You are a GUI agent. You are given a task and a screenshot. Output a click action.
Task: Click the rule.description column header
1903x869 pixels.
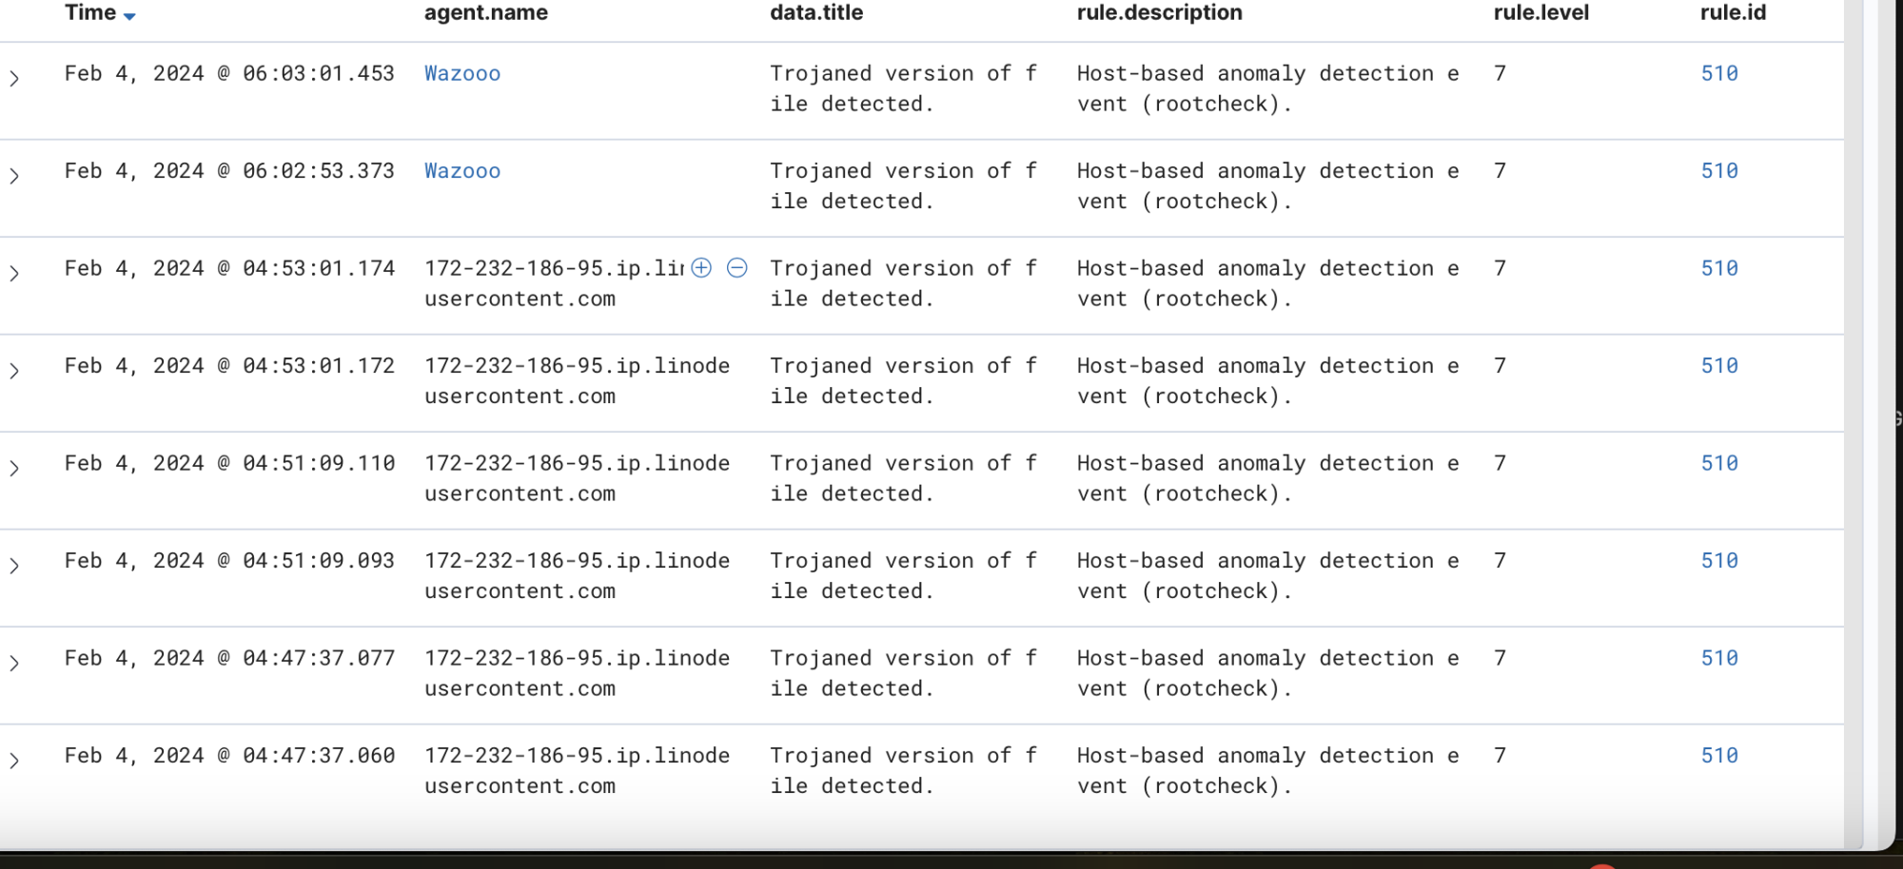point(1159,12)
